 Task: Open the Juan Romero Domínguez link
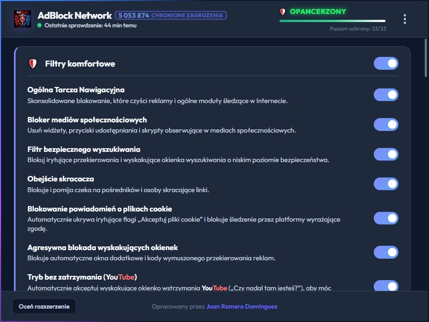coord(242,306)
